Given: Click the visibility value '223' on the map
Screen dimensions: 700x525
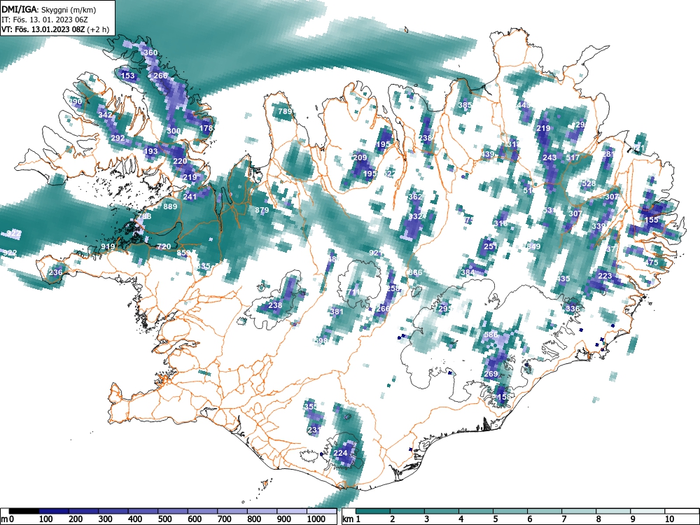Looking at the screenshot, I should click(x=605, y=276).
